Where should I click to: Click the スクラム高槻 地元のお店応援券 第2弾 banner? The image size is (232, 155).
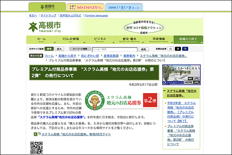[x=122, y=100]
